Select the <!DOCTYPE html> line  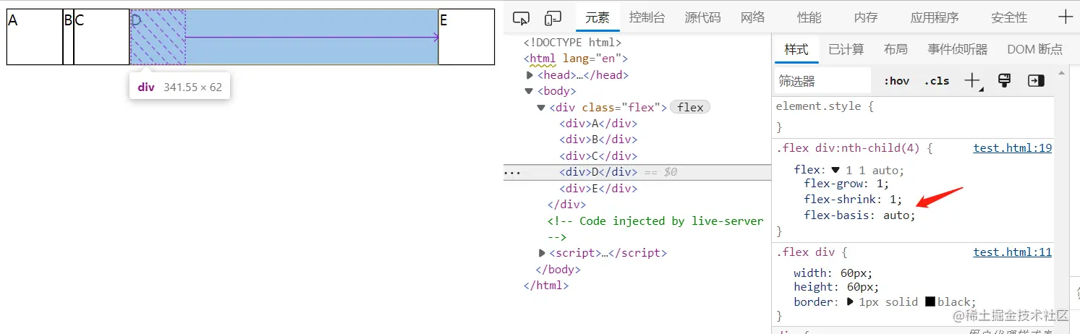tap(572, 43)
